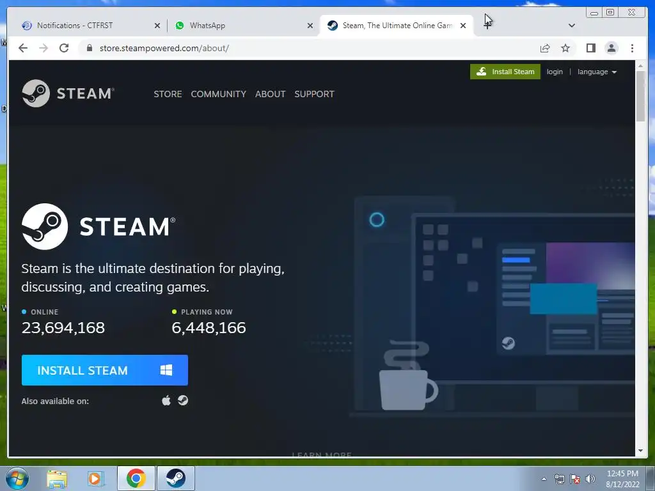Open the tab search chevron
The width and height of the screenshot is (655, 491).
572,26
